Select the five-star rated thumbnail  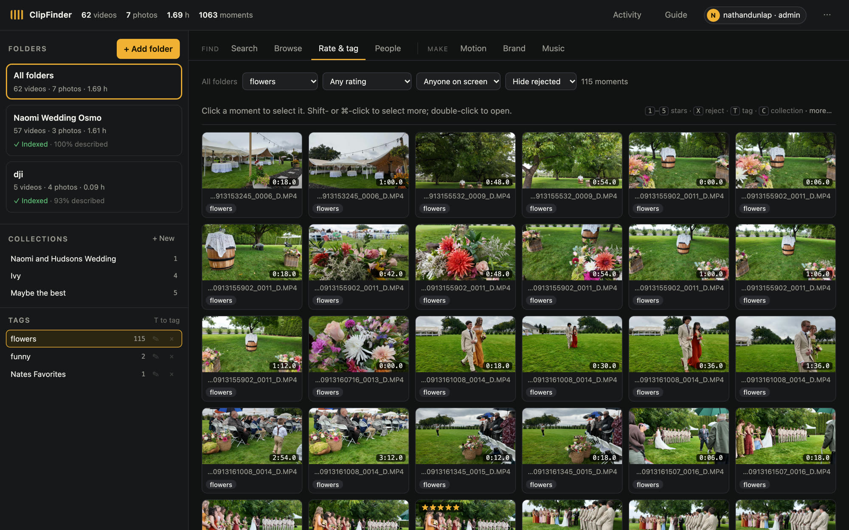(x=465, y=515)
